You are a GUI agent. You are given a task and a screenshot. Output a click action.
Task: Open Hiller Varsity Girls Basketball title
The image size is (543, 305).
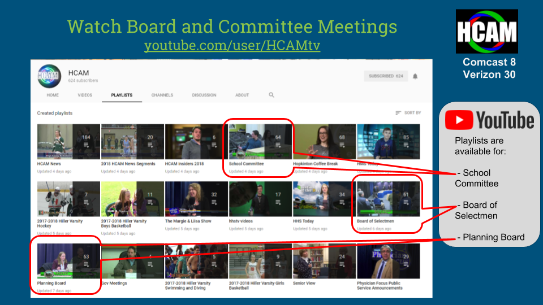click(x=256, y=286)
